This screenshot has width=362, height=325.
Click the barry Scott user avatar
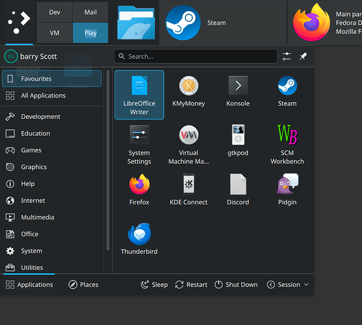[x=10, y=57]
